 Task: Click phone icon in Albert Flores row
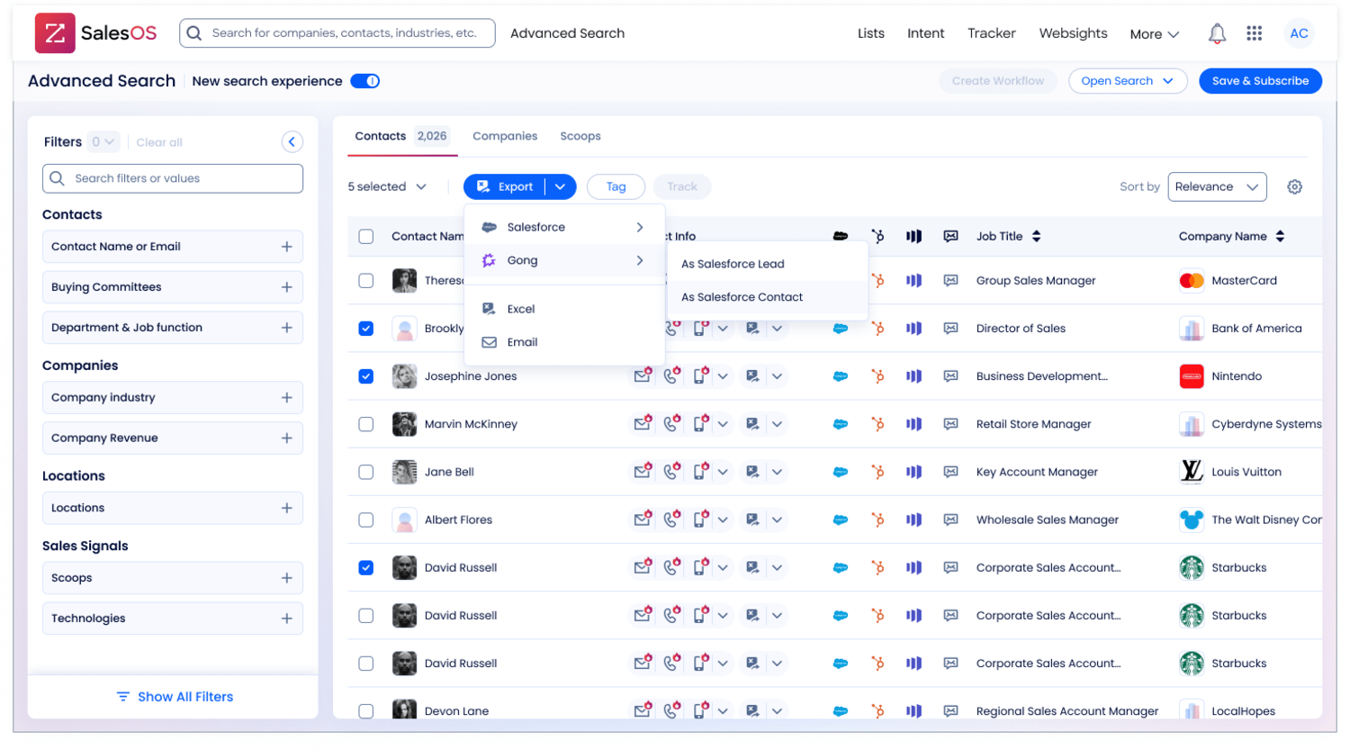(671, 520)
